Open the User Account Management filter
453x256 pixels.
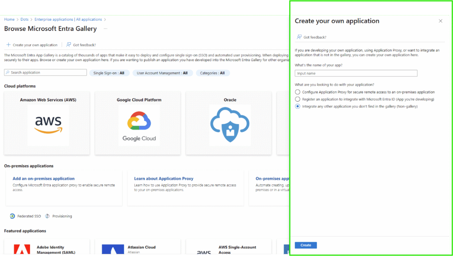click(162, 73)
